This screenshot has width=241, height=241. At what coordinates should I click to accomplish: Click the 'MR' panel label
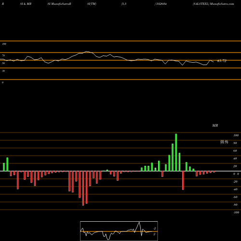click(215, 125)
